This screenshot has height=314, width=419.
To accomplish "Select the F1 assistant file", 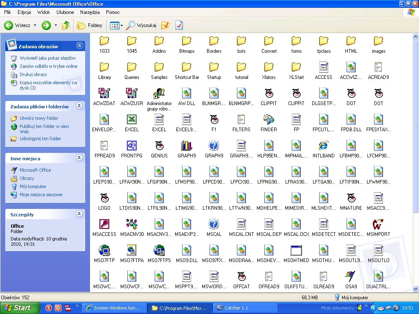I will pyautogui.click(x=214, y=120).
